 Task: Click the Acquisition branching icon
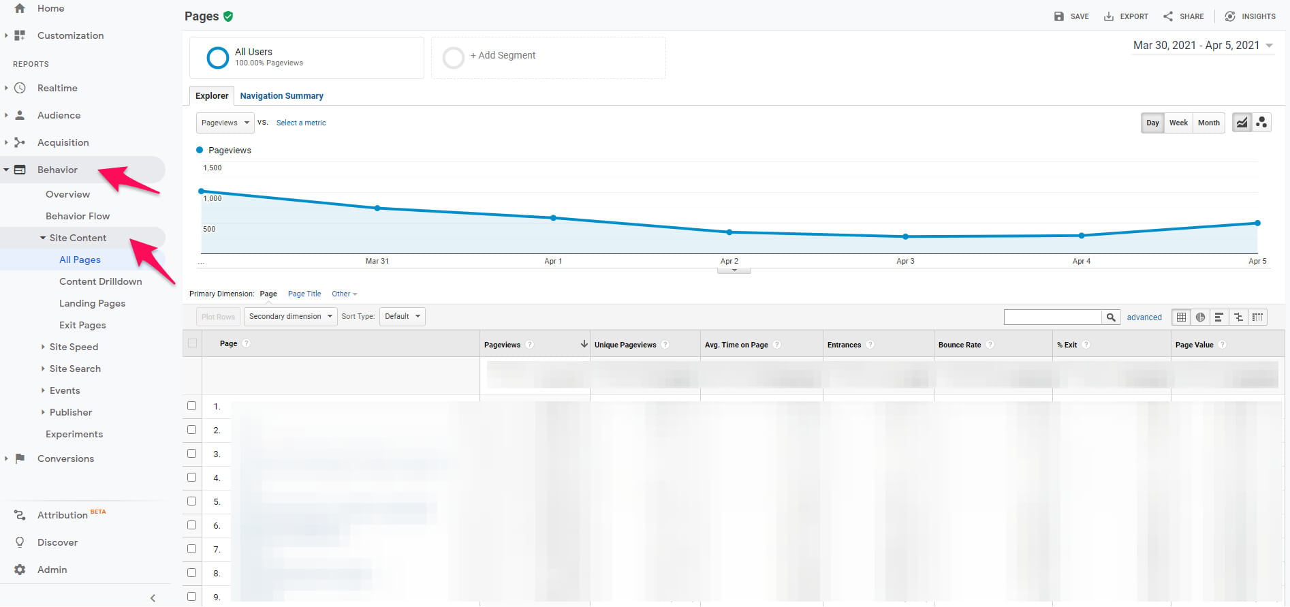pos(20,142)
